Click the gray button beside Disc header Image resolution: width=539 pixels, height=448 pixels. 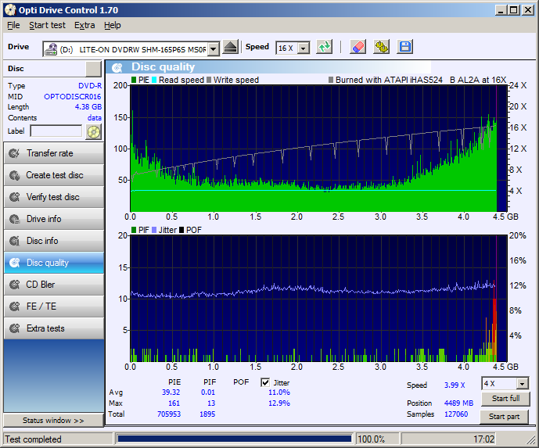click(x=93, y=69)
